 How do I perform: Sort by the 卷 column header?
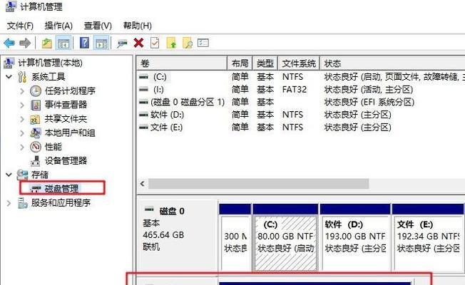(x=182, y=63)
